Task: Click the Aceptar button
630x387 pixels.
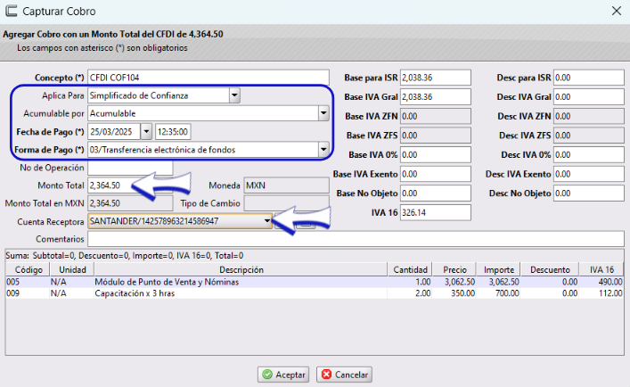Action: click(x=283, y=375)
